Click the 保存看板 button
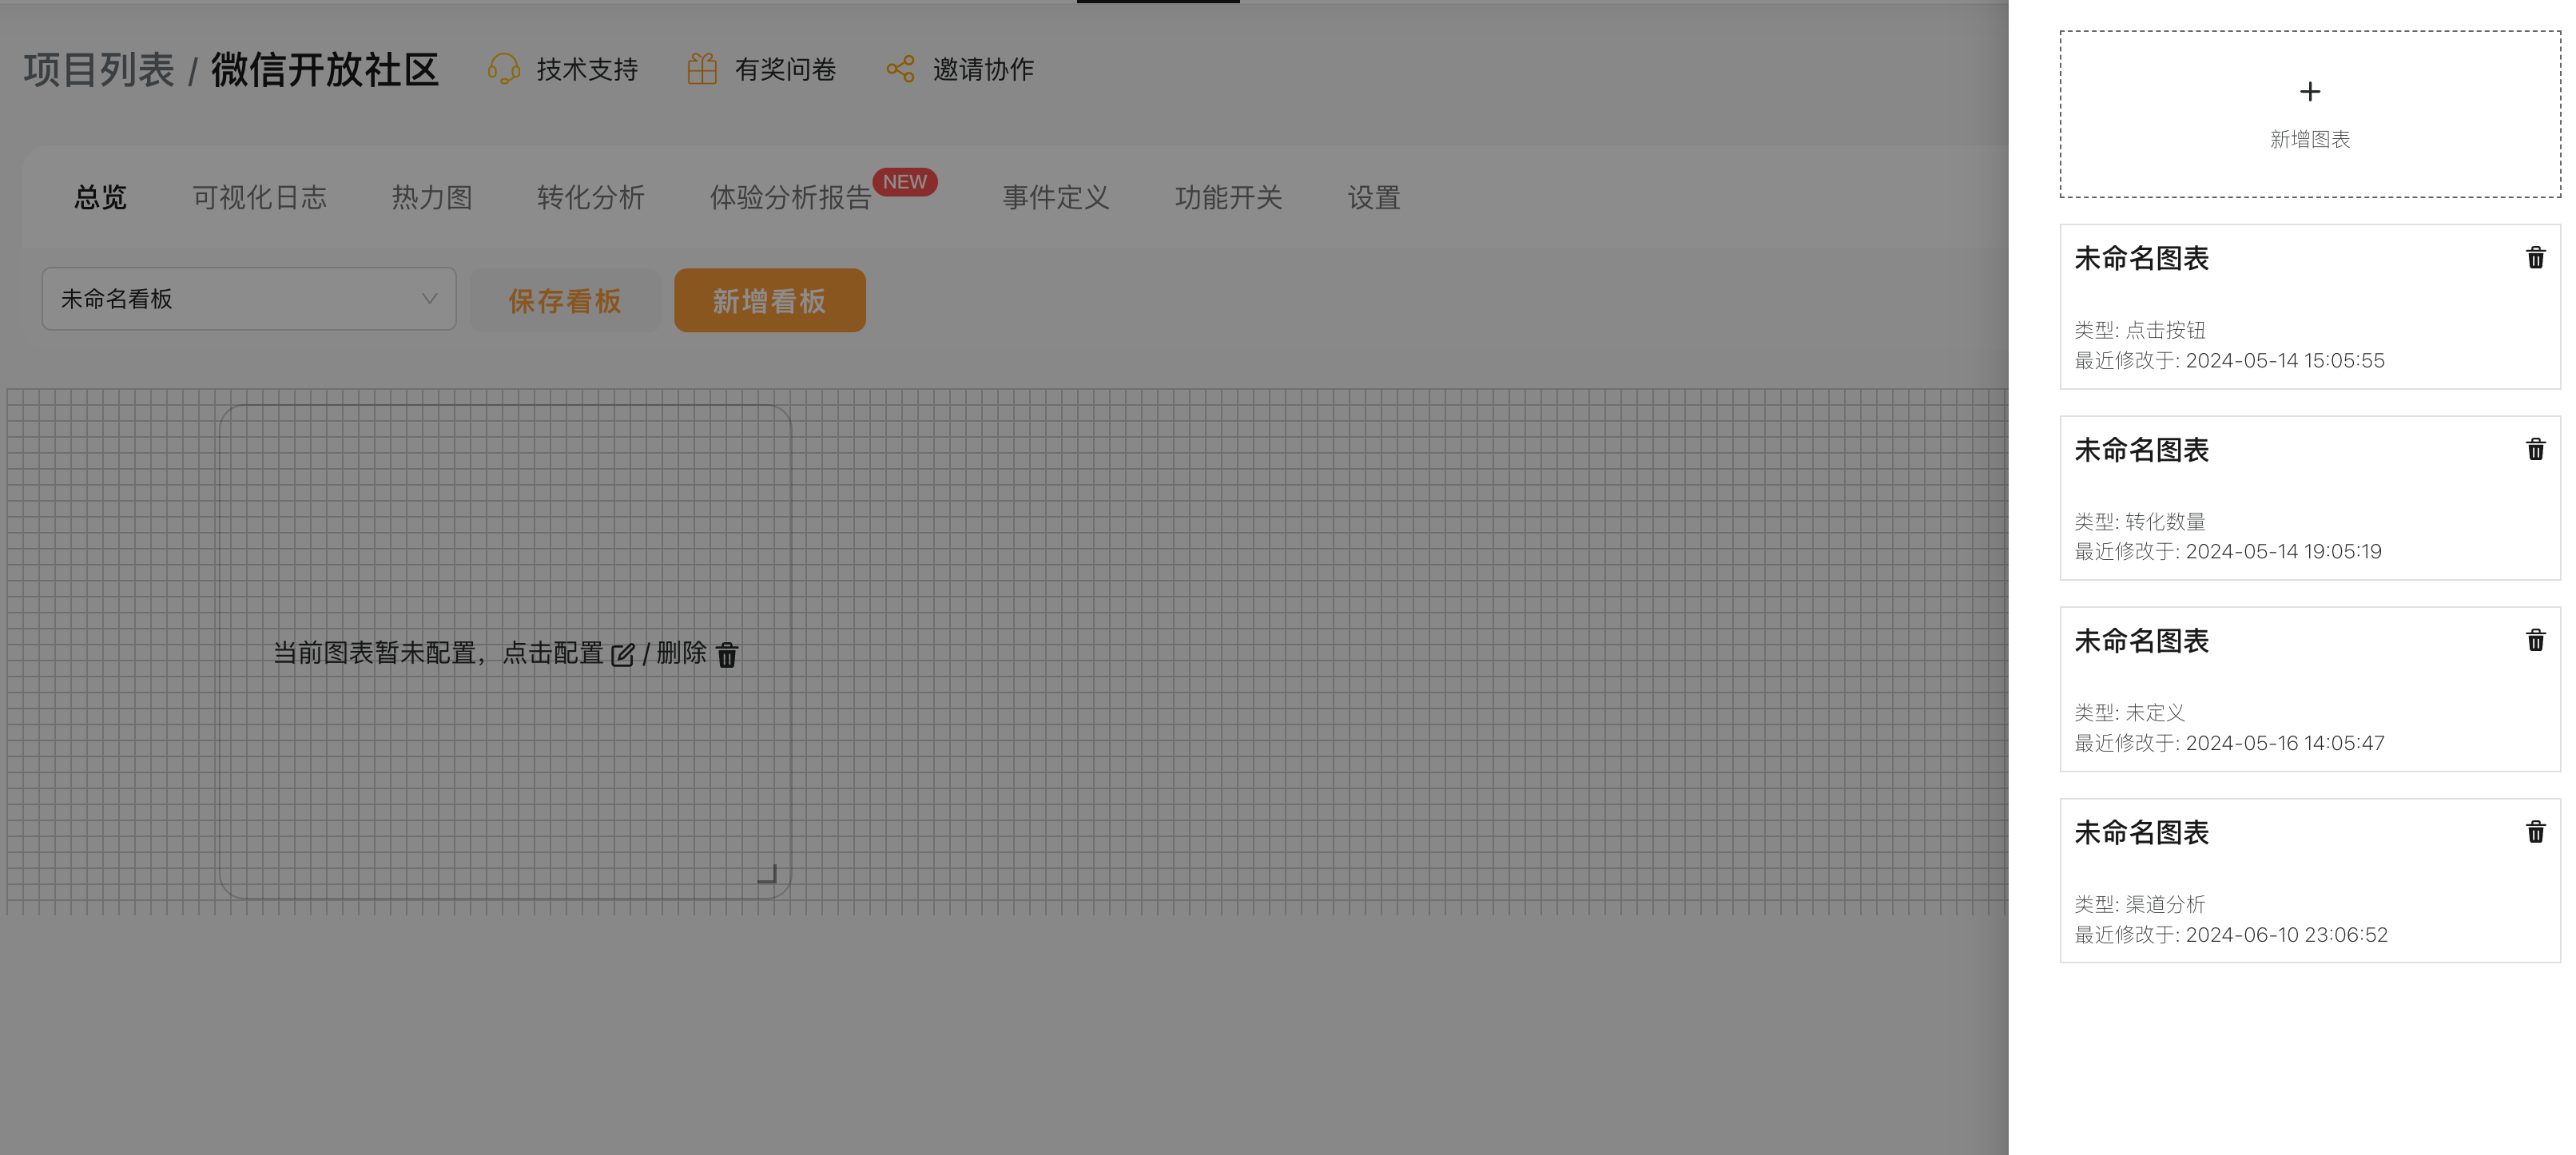This screenshot has height=1155, width=2576. point(565,300)
